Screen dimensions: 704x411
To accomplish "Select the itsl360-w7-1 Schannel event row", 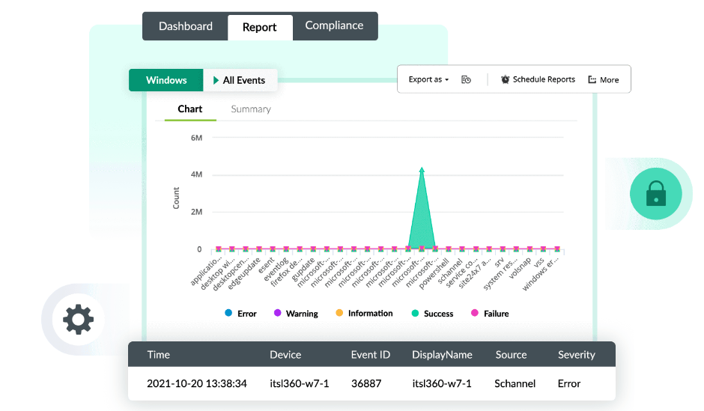I will pyautogui.click(x=371, y=383).
